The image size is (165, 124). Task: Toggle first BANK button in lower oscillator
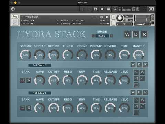coord(23,108)
